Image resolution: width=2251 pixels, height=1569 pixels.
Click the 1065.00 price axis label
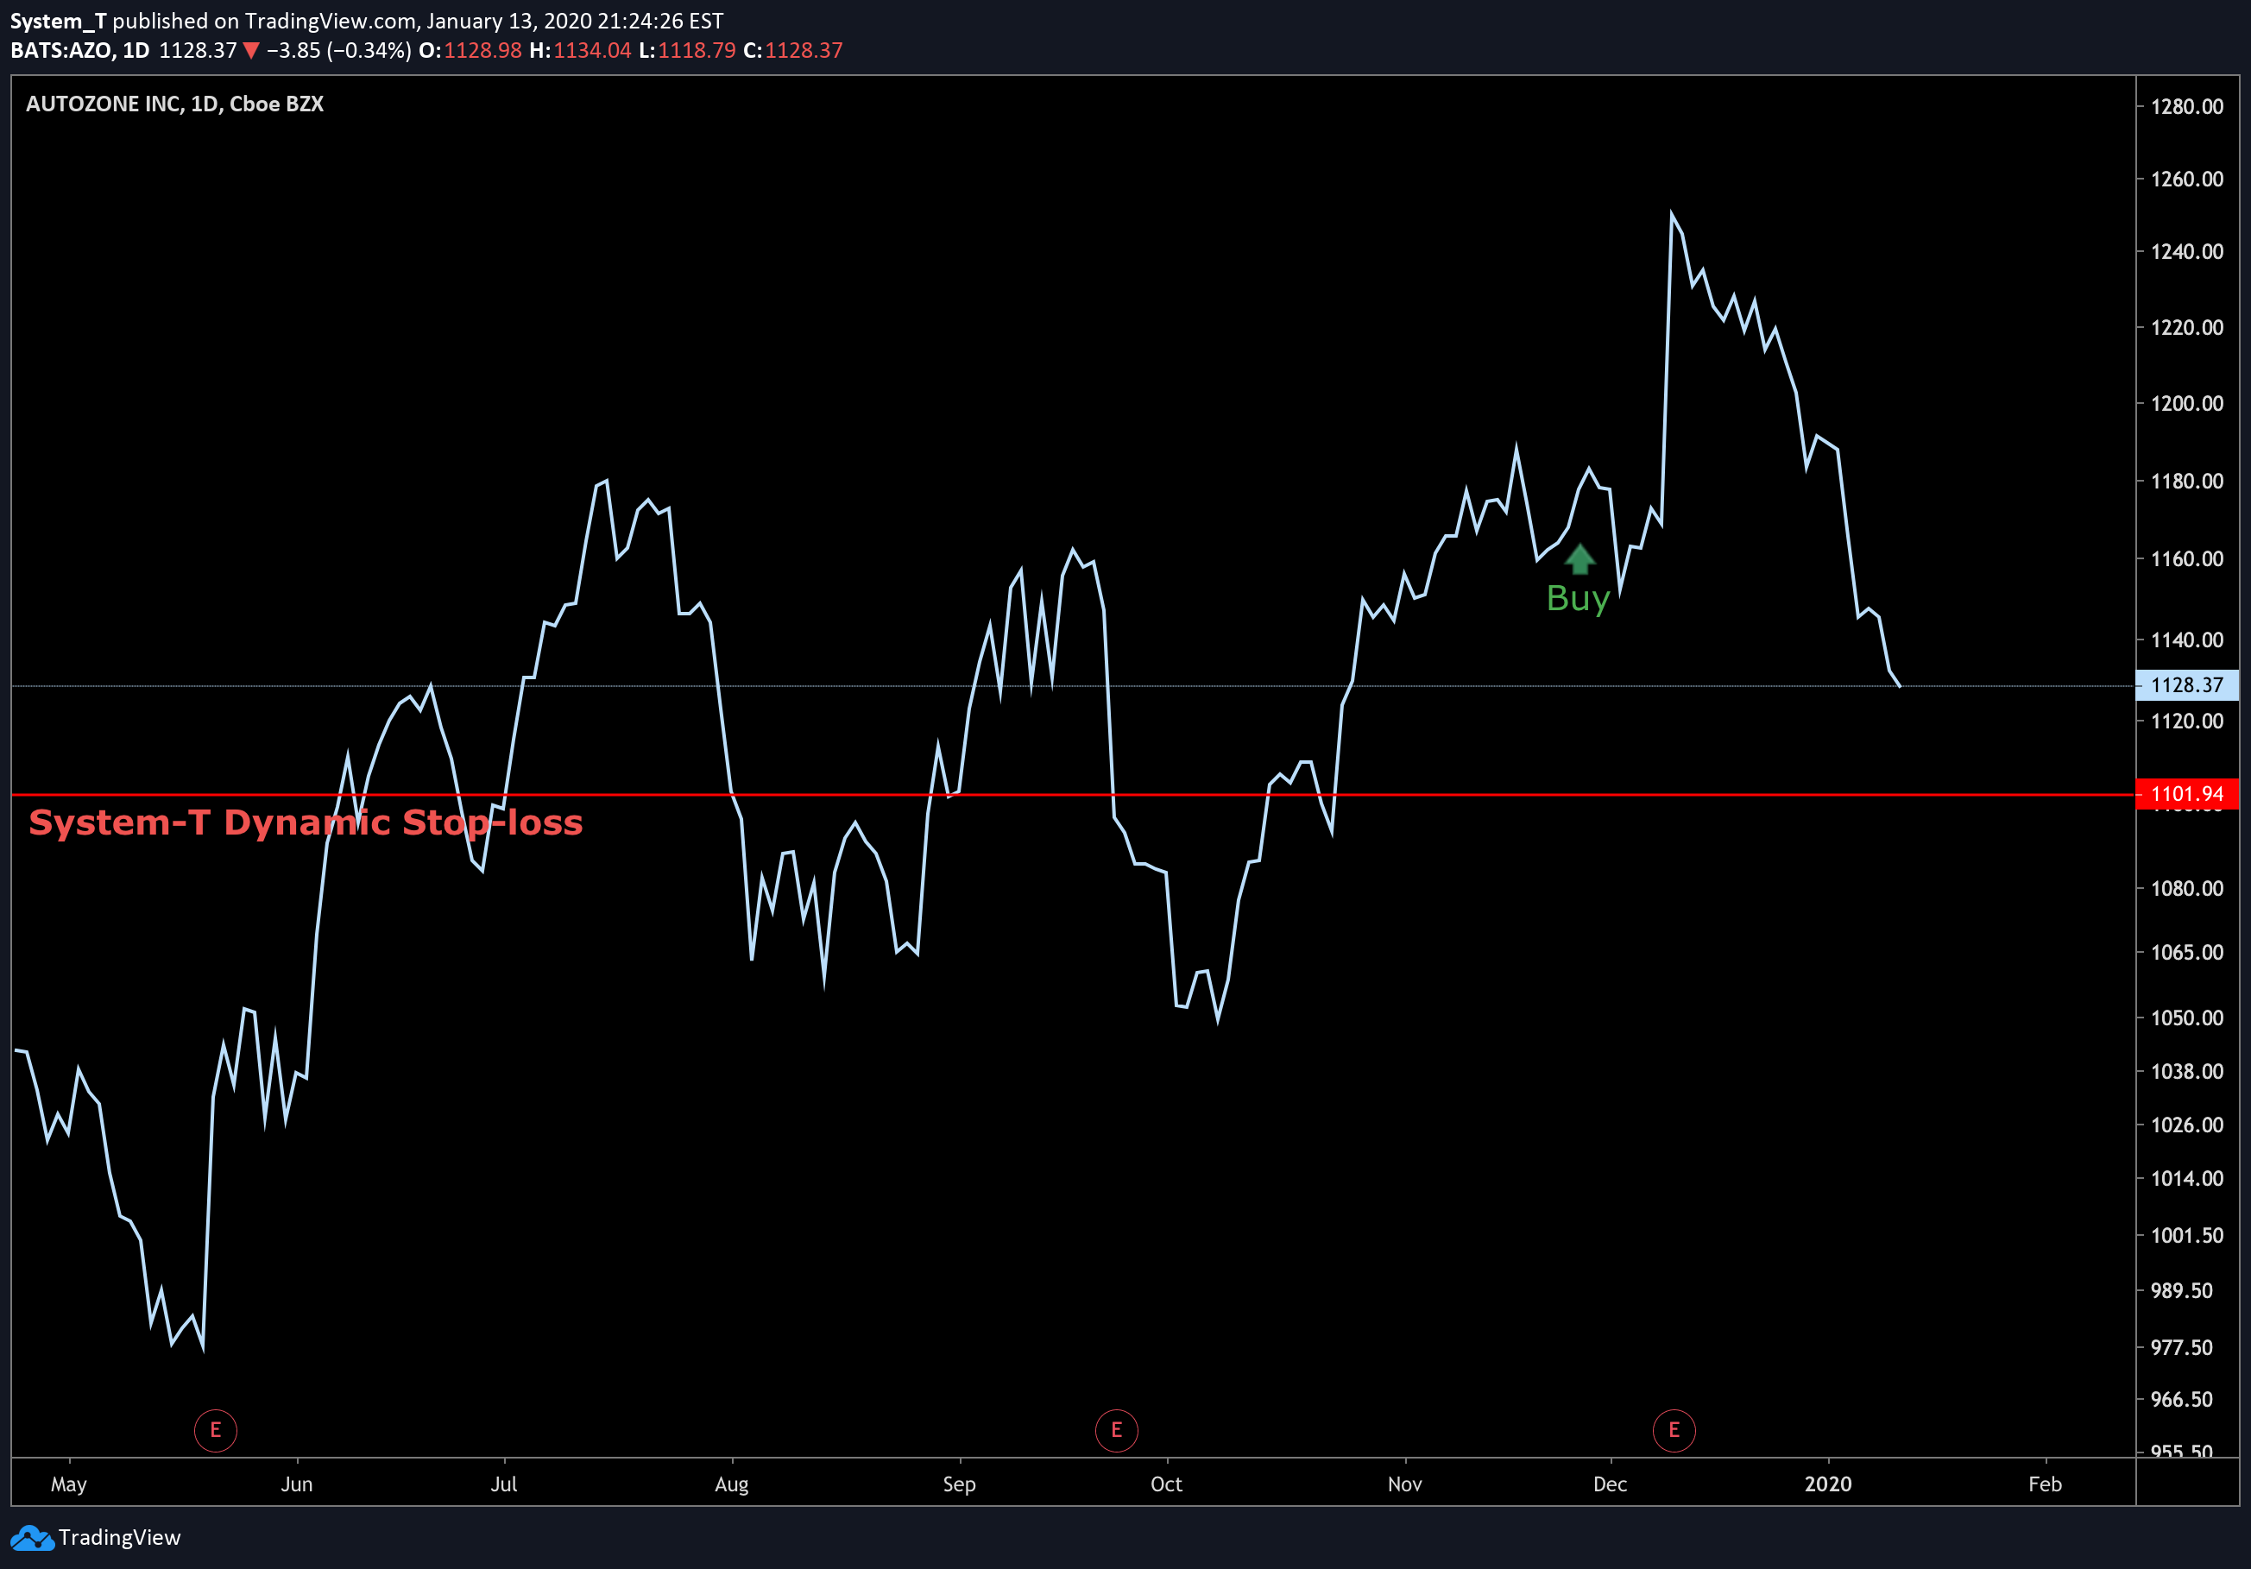(x=2187, y=953)
